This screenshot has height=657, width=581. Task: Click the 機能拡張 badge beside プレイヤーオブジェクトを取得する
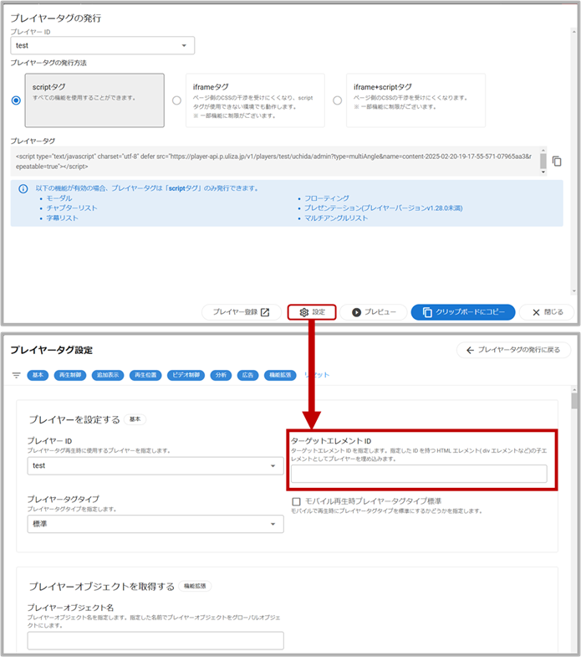click(195, 586)
